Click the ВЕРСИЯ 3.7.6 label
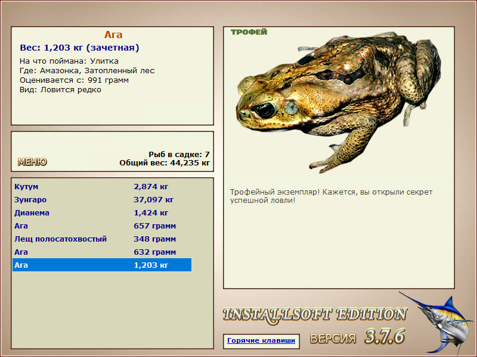This screenshot has height=357, width=477. click(357, 337)
